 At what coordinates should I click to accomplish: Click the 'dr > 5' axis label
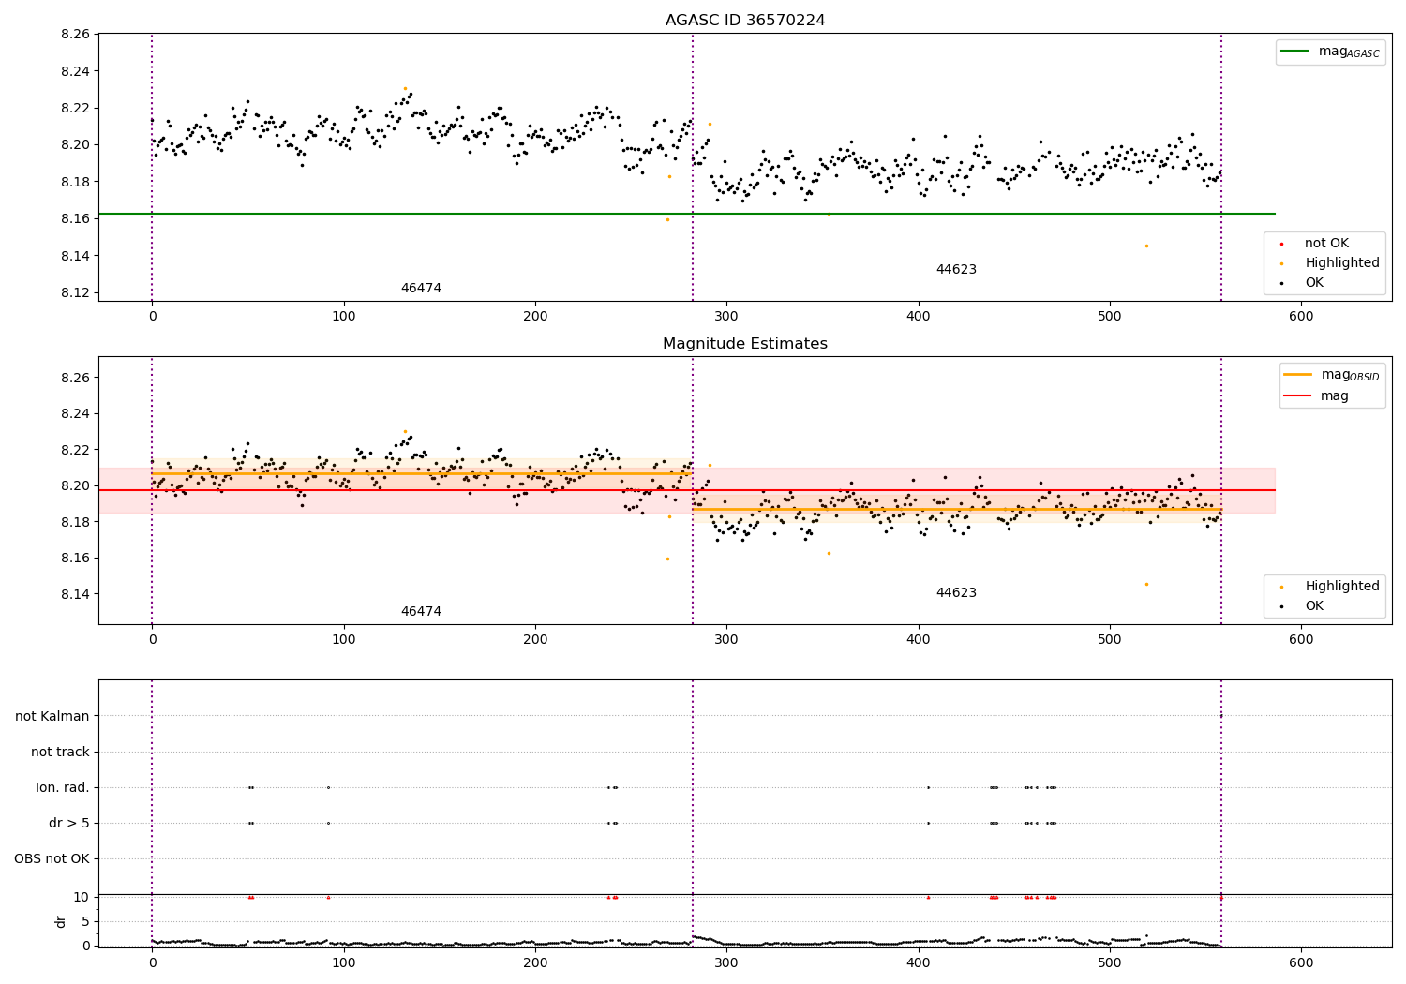pyautogui.click(x=69, y=823)
